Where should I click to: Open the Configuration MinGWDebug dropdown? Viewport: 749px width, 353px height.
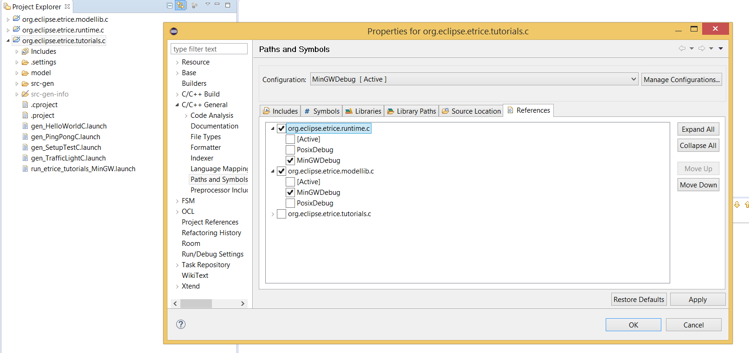point(474,79)
